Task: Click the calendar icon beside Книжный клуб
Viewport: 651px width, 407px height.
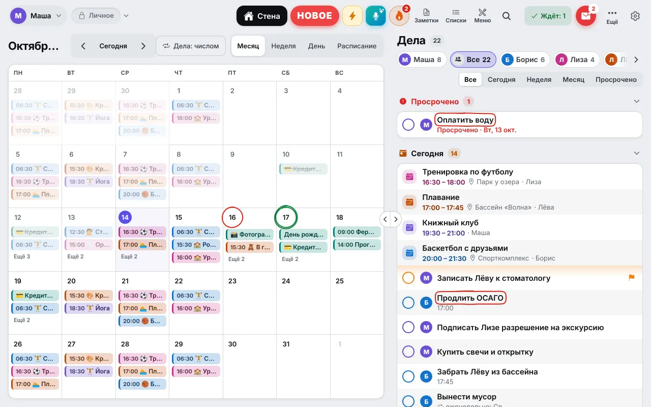Action: pyautogui.click(x=409, y=227)
